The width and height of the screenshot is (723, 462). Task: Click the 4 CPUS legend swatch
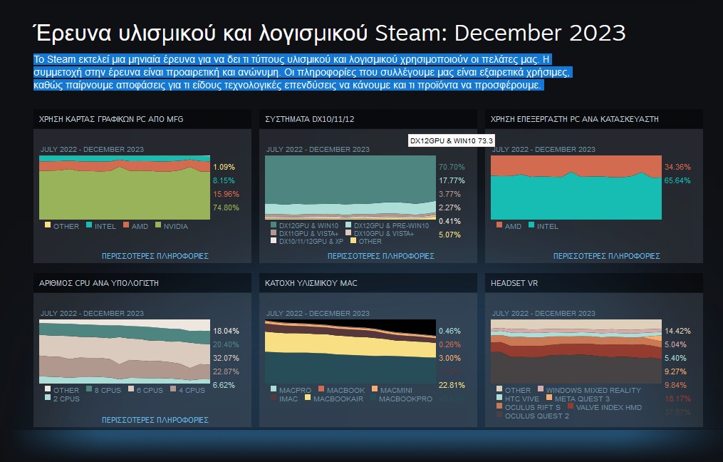pos(173,389)
